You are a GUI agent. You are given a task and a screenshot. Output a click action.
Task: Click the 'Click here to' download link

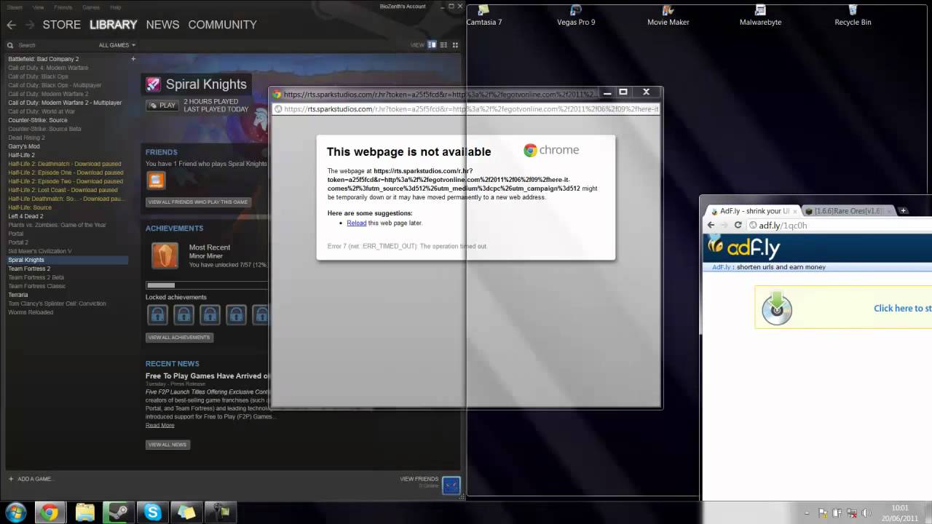click(x=902, y=308)
